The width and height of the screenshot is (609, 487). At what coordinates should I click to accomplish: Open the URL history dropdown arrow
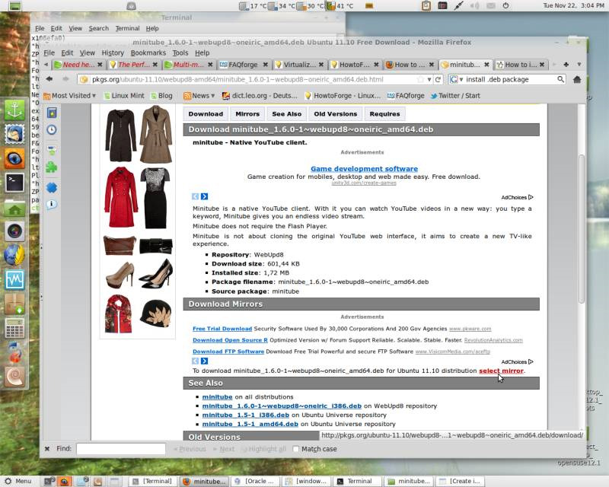coord(429,80)
